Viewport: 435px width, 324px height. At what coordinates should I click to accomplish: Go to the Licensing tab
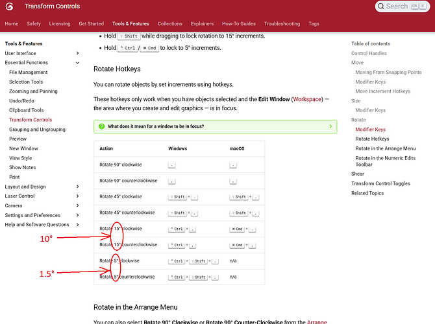click(60, 24)
